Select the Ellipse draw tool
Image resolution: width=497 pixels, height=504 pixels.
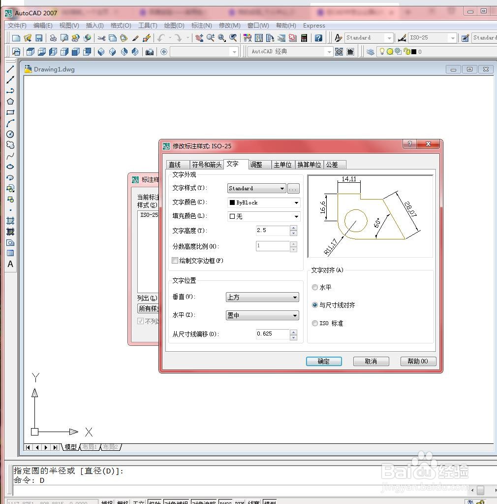10,167
